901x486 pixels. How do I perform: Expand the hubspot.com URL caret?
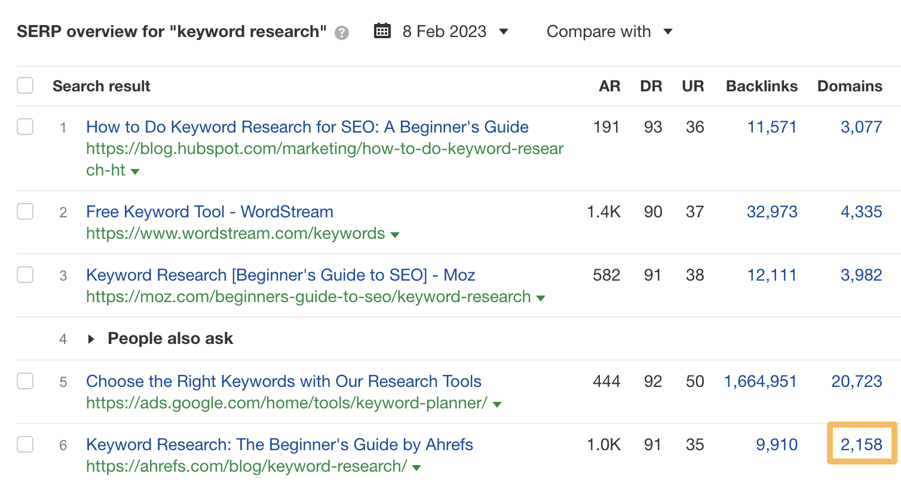tap(136, 171)
